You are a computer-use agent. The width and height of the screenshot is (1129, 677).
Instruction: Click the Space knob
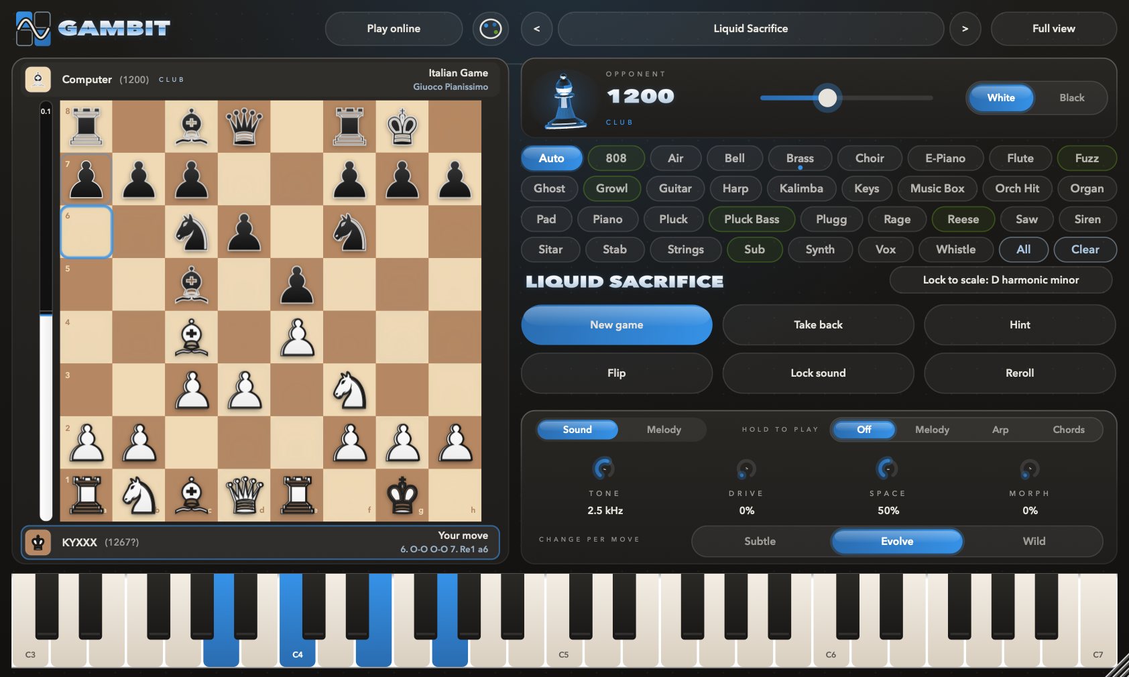point(888,469)
